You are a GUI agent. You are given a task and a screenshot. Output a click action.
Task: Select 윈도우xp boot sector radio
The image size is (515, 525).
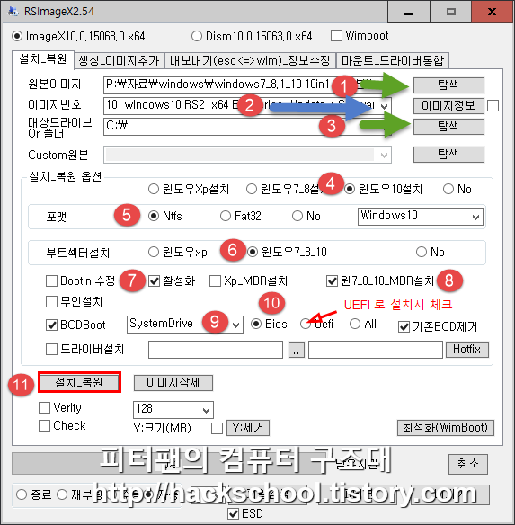[x=154, y=252]
